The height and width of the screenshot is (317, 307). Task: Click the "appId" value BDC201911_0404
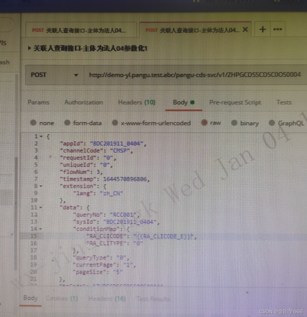(x=117, y=144)
